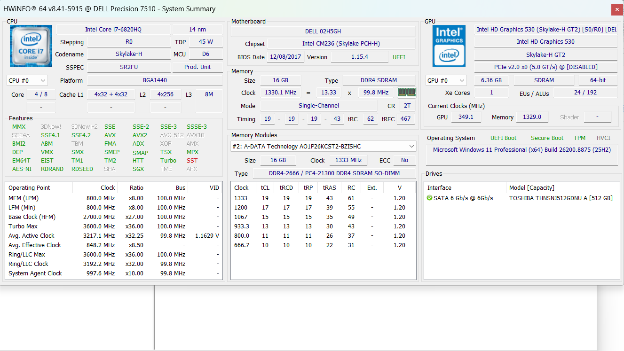Select the TOSHIBA THNSNJ512GDNU drive row
The height and width of the screenshot is (351, 624).
coord(522,198)
